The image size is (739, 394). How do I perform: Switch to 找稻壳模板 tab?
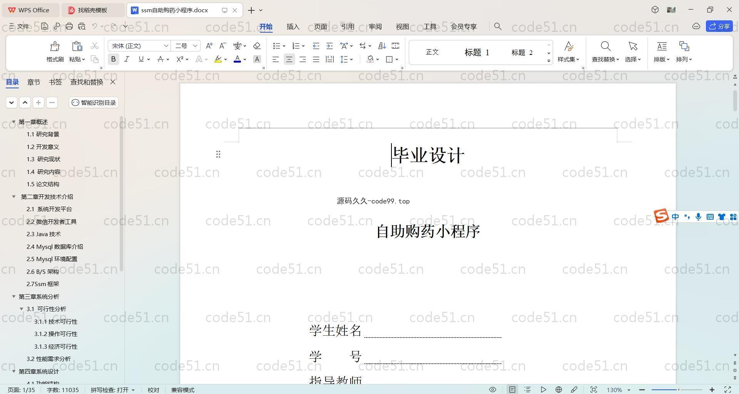tap(92, 10)
